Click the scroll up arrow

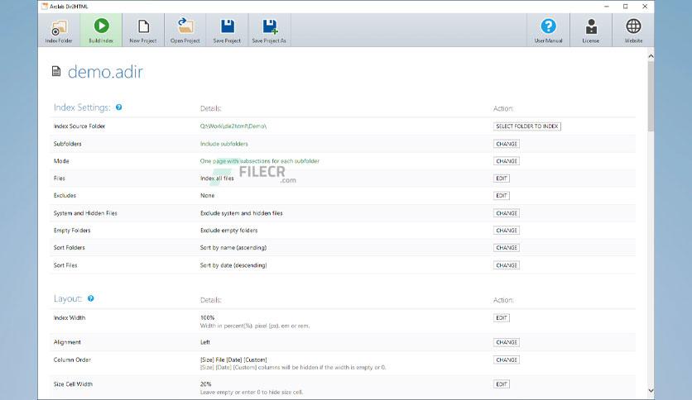(651, 56)
